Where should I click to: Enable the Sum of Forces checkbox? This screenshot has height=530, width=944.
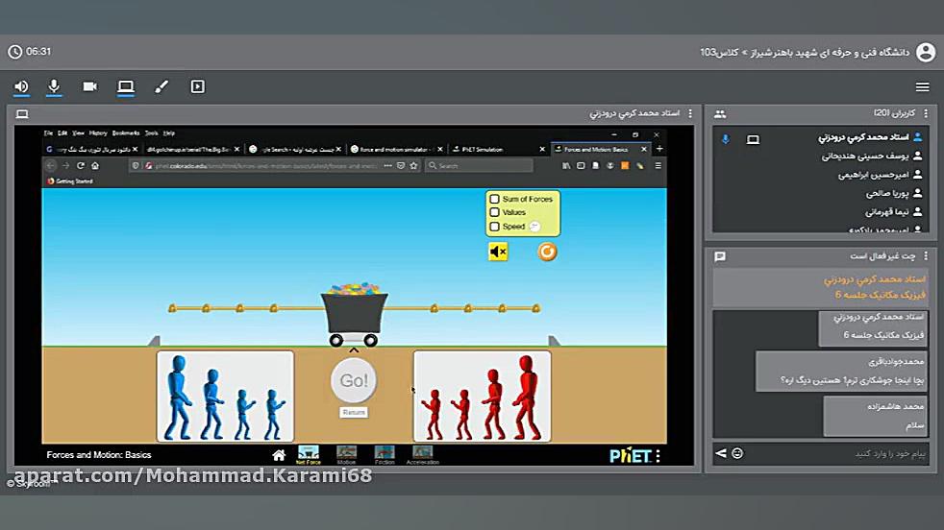pyautogui.click(x=494, y=199)
